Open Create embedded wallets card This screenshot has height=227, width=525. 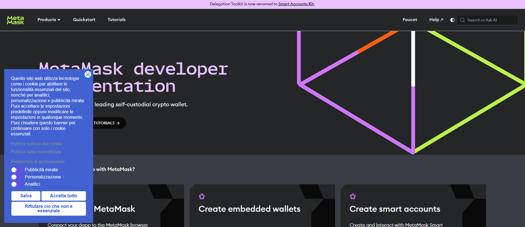pos(262,206)
